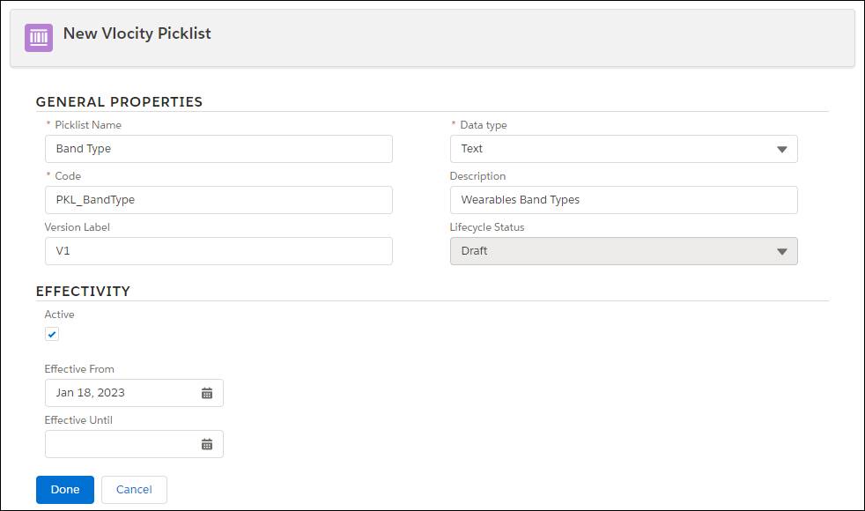Click the EFFECTIVITY section heading

(84, 292)
